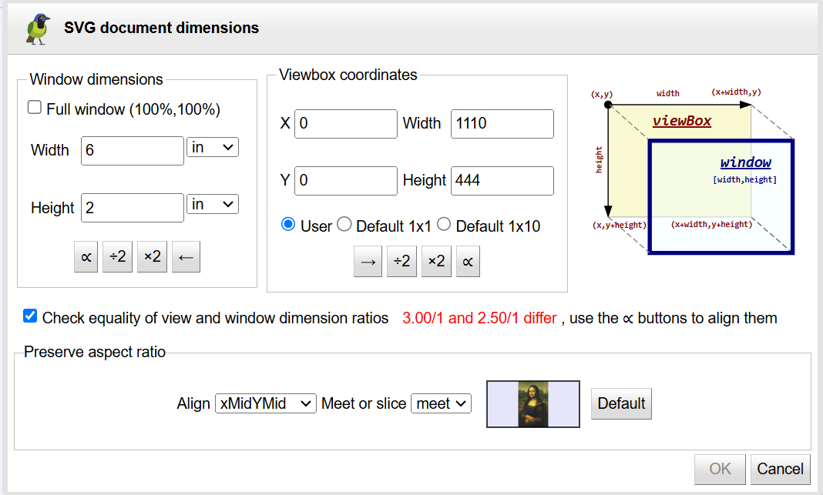
Task: Choose the Default 1x10 radio option
Action: (444, 225)
